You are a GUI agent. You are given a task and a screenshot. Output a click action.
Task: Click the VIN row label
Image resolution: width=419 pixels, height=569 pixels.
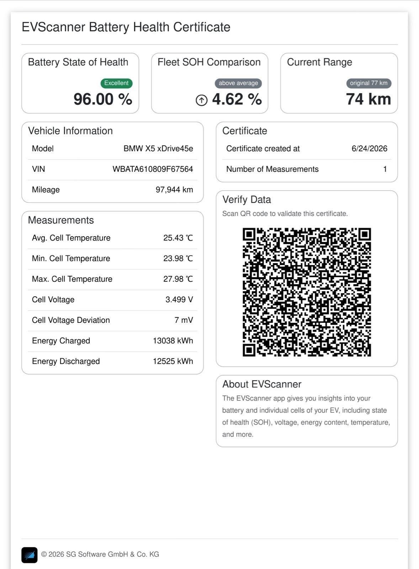pos(38,169)
